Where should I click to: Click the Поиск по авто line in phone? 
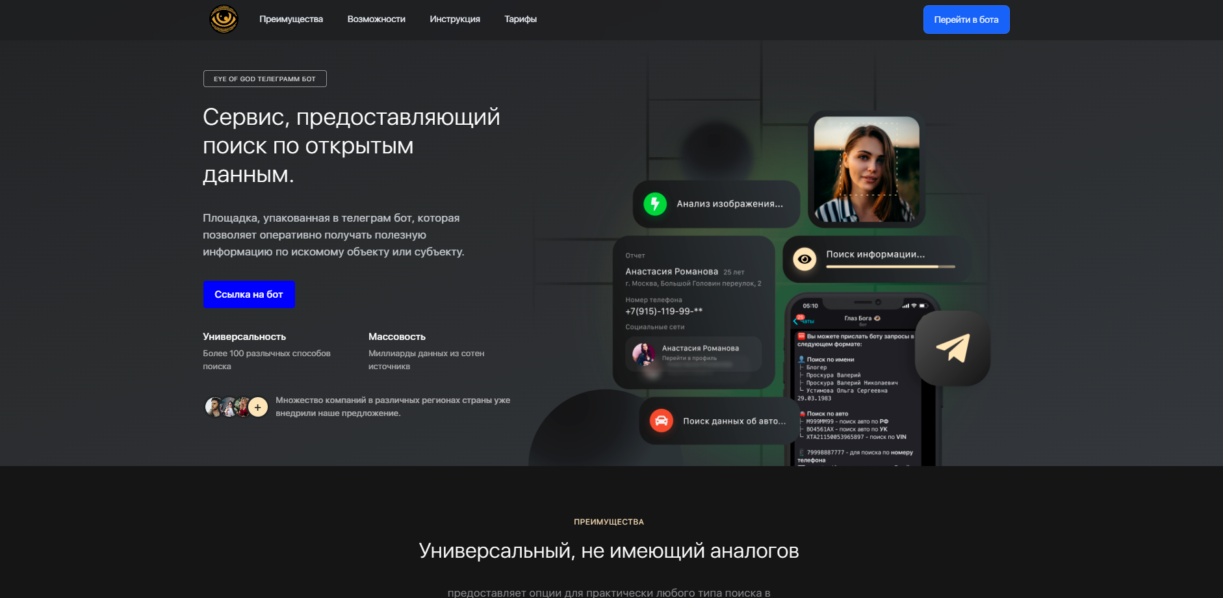tap(827, 413)
